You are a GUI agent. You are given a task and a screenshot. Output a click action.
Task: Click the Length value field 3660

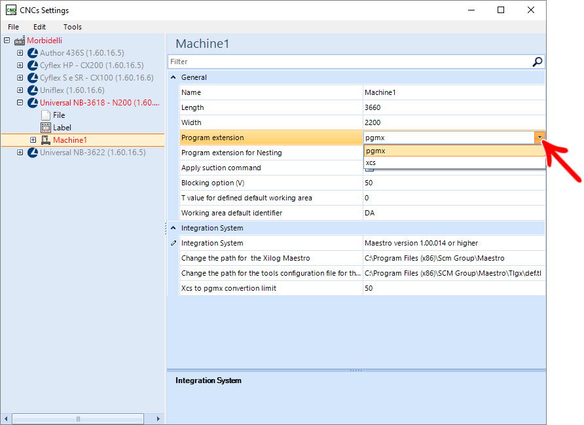454,107
